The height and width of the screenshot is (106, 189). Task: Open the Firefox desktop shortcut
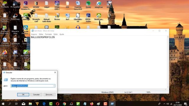[5, 53]
